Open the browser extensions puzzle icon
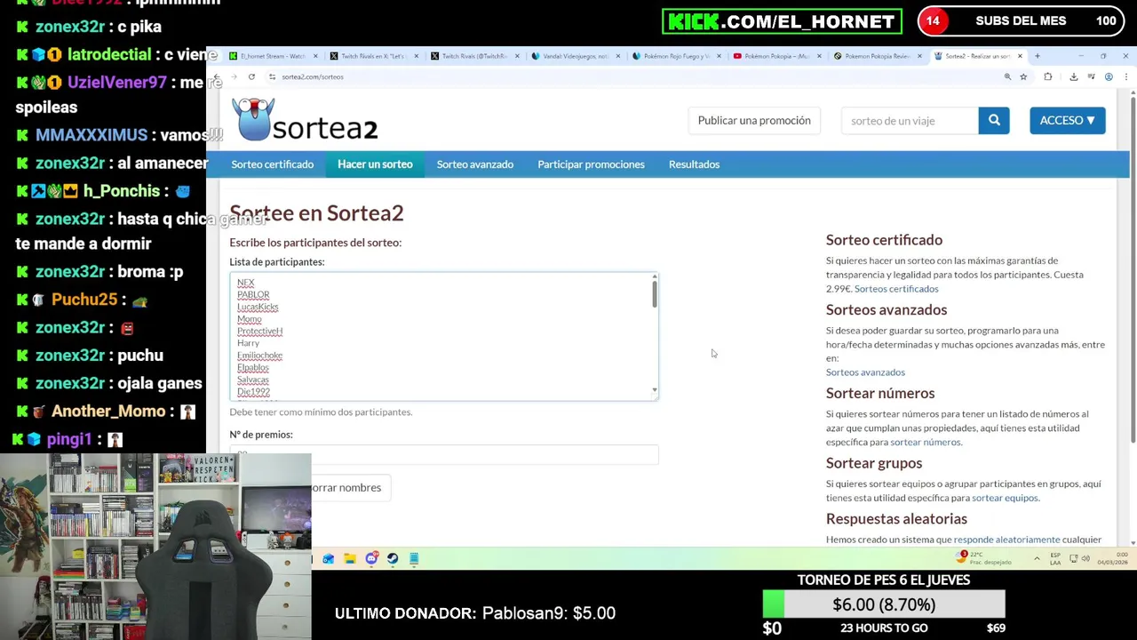The image size is (1137, 640). click(x=1048, y=76)
